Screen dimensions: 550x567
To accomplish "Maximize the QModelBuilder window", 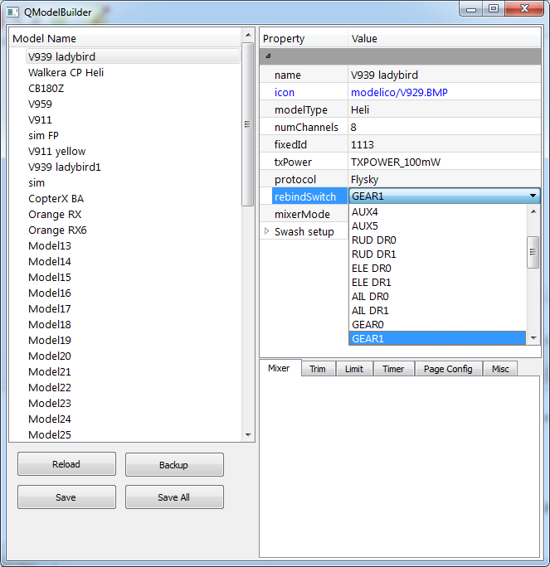I will click(494, 8).
